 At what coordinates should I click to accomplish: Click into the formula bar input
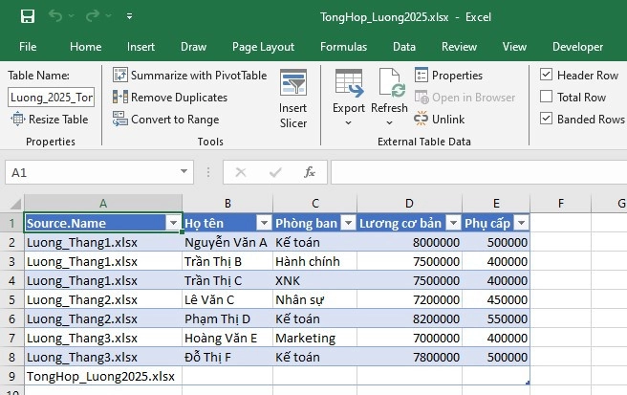[479, 172]
